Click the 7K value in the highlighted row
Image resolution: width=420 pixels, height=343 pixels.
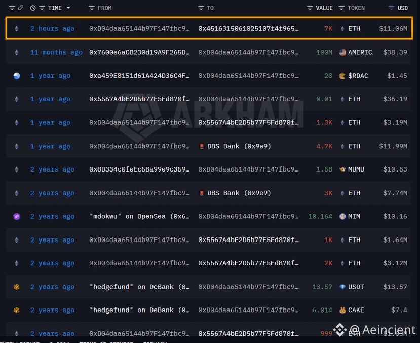pyautogui.click(x=328, y=29)
